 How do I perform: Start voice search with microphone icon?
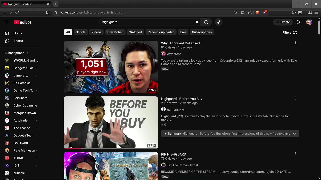point(219,22)
